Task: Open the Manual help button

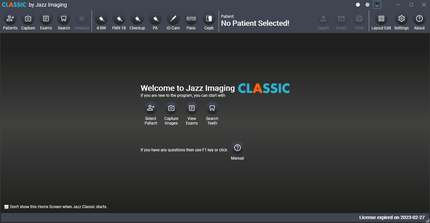Action: point(237,148)
